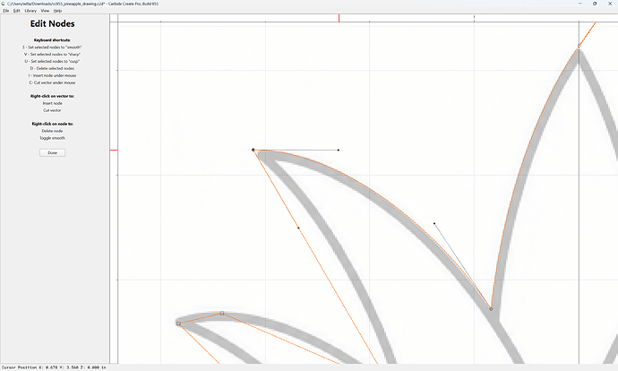Click 'U - Set selected nodes to cusp' text
618x371 pixels.
point(52,62)
